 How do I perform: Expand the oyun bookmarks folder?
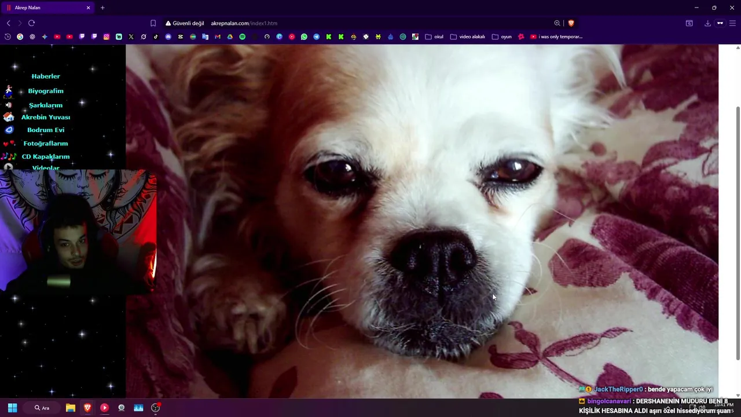point(502,36)
